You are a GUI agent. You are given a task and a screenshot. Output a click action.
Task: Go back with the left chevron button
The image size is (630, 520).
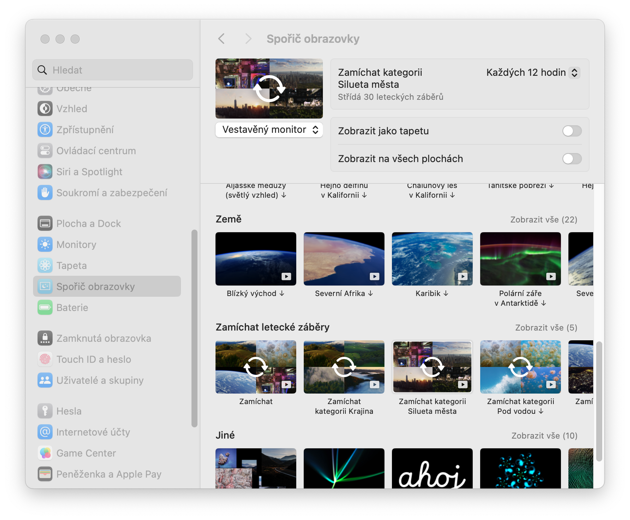[x=222, y=39]
